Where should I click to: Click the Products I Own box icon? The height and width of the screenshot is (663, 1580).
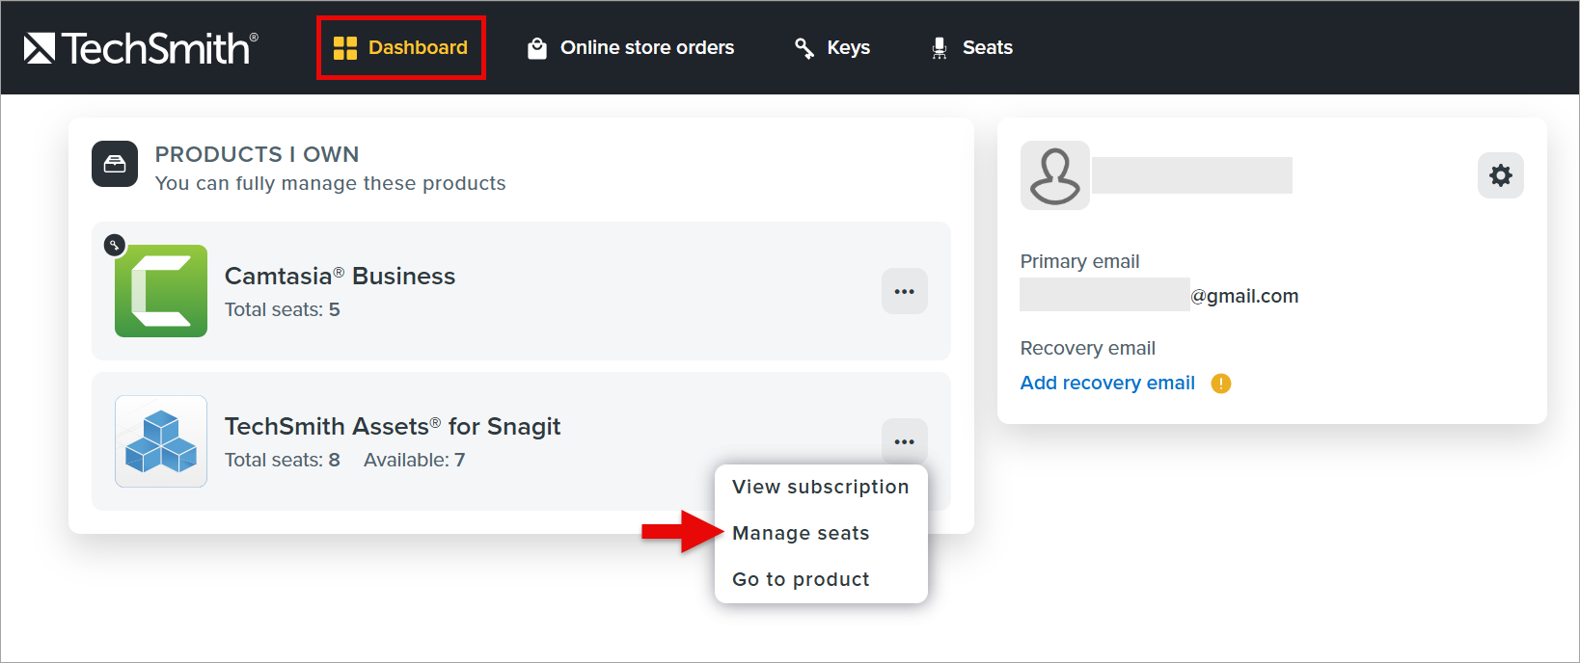click(x=115, y=164)
